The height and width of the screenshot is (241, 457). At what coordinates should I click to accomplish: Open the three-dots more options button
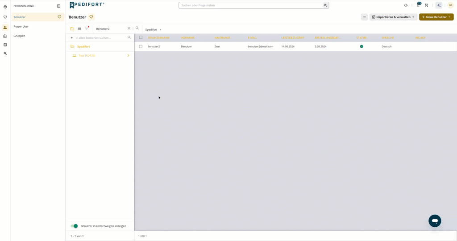click(364, 17)
